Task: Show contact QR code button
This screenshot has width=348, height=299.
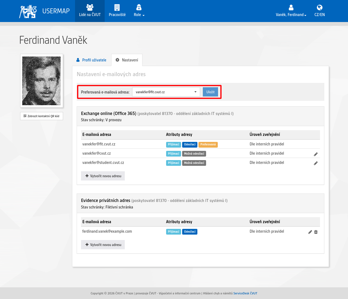Action: click(42, 116)
